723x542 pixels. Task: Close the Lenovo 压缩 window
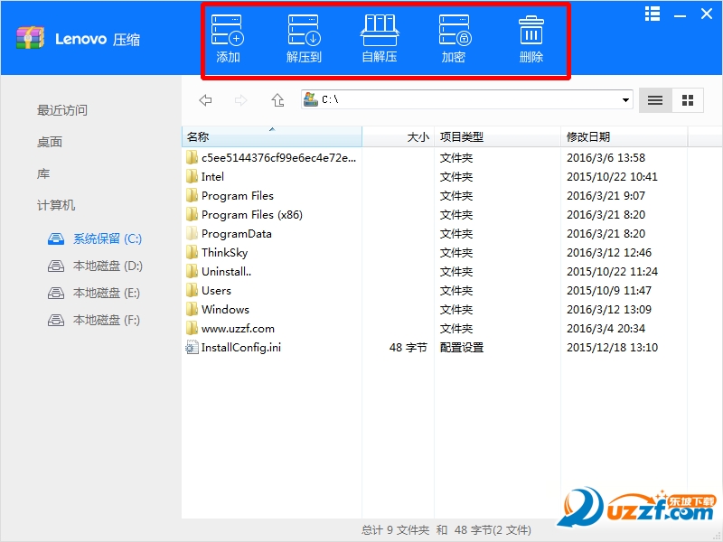(707, 14)
